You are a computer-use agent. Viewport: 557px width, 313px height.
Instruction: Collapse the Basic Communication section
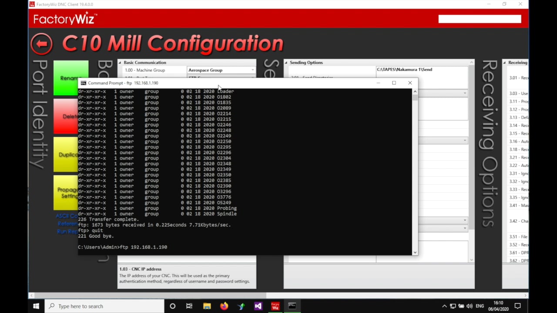point(120,63)
